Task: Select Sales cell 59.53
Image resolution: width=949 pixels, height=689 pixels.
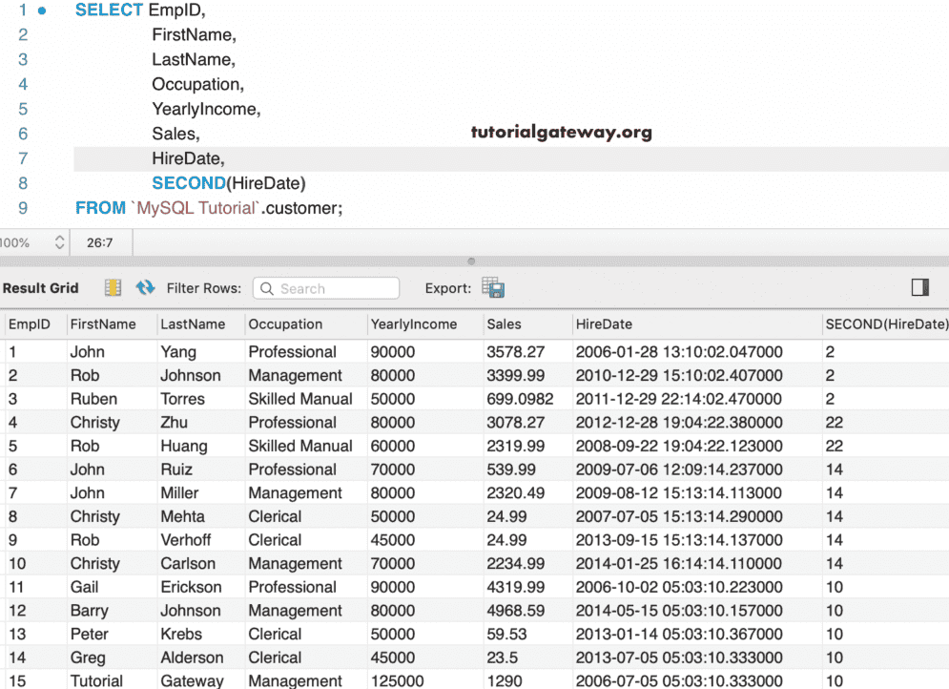Action: click(x=506, y=635)
